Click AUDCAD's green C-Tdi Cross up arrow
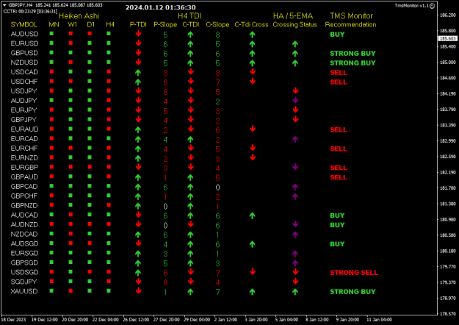The image size is (459, 325). (x=253, y=215)
